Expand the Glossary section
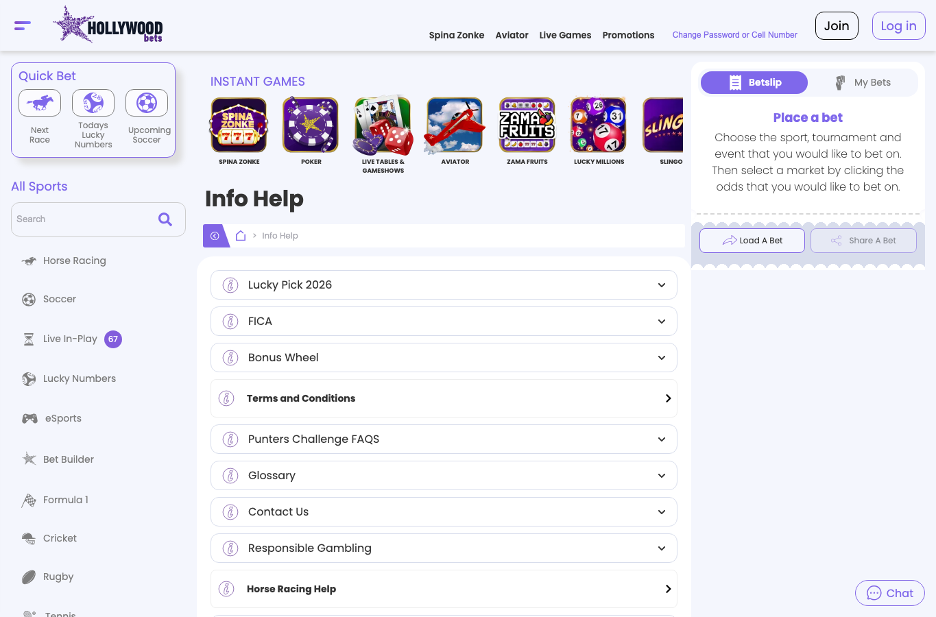Viewport: 936px width, 617px height. coord(444,475)
